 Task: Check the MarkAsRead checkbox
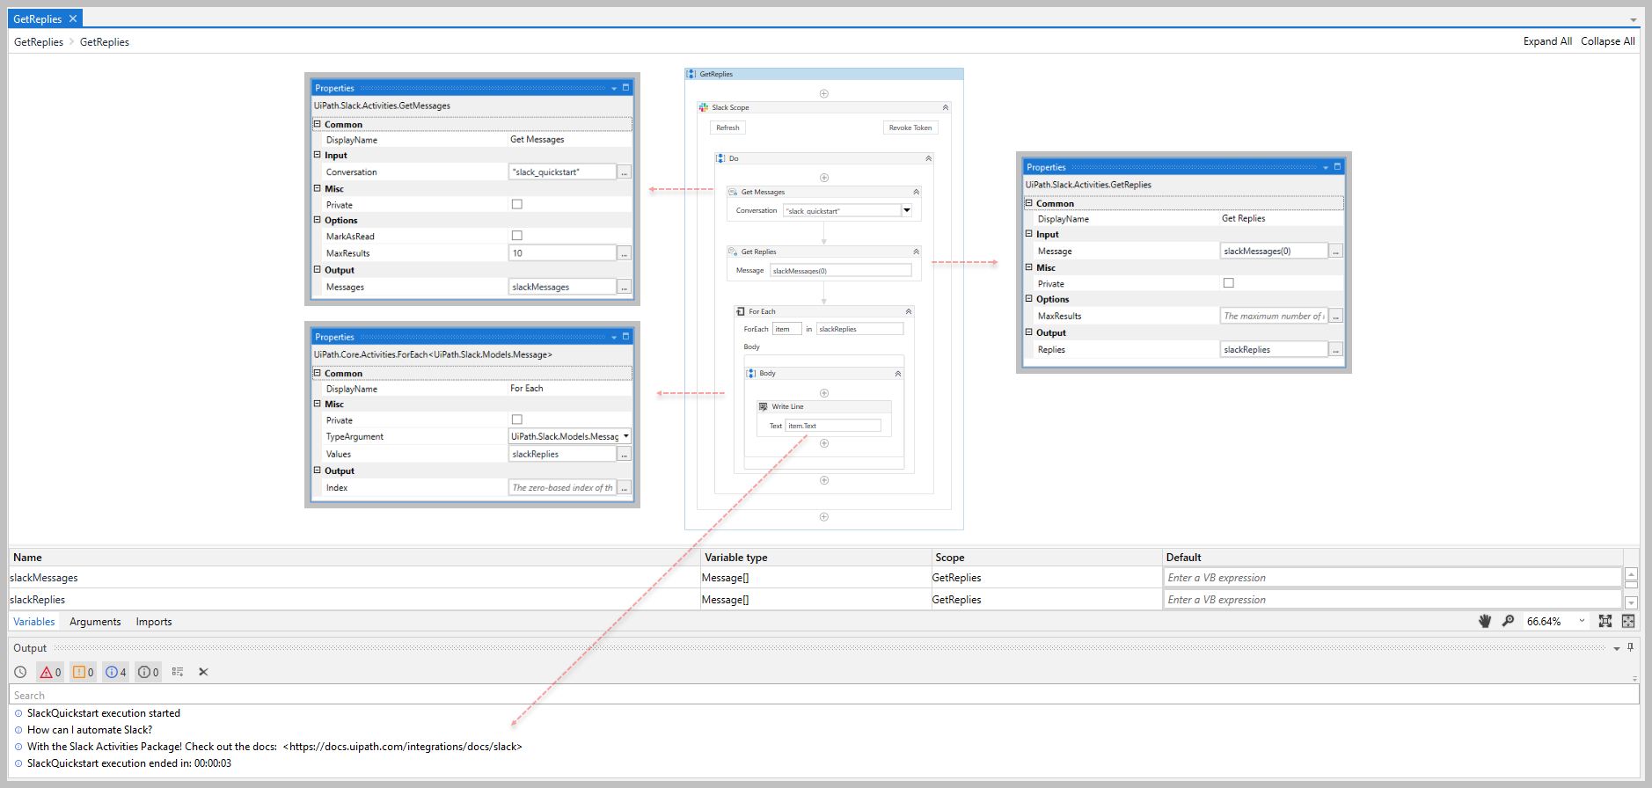(517, 236)
